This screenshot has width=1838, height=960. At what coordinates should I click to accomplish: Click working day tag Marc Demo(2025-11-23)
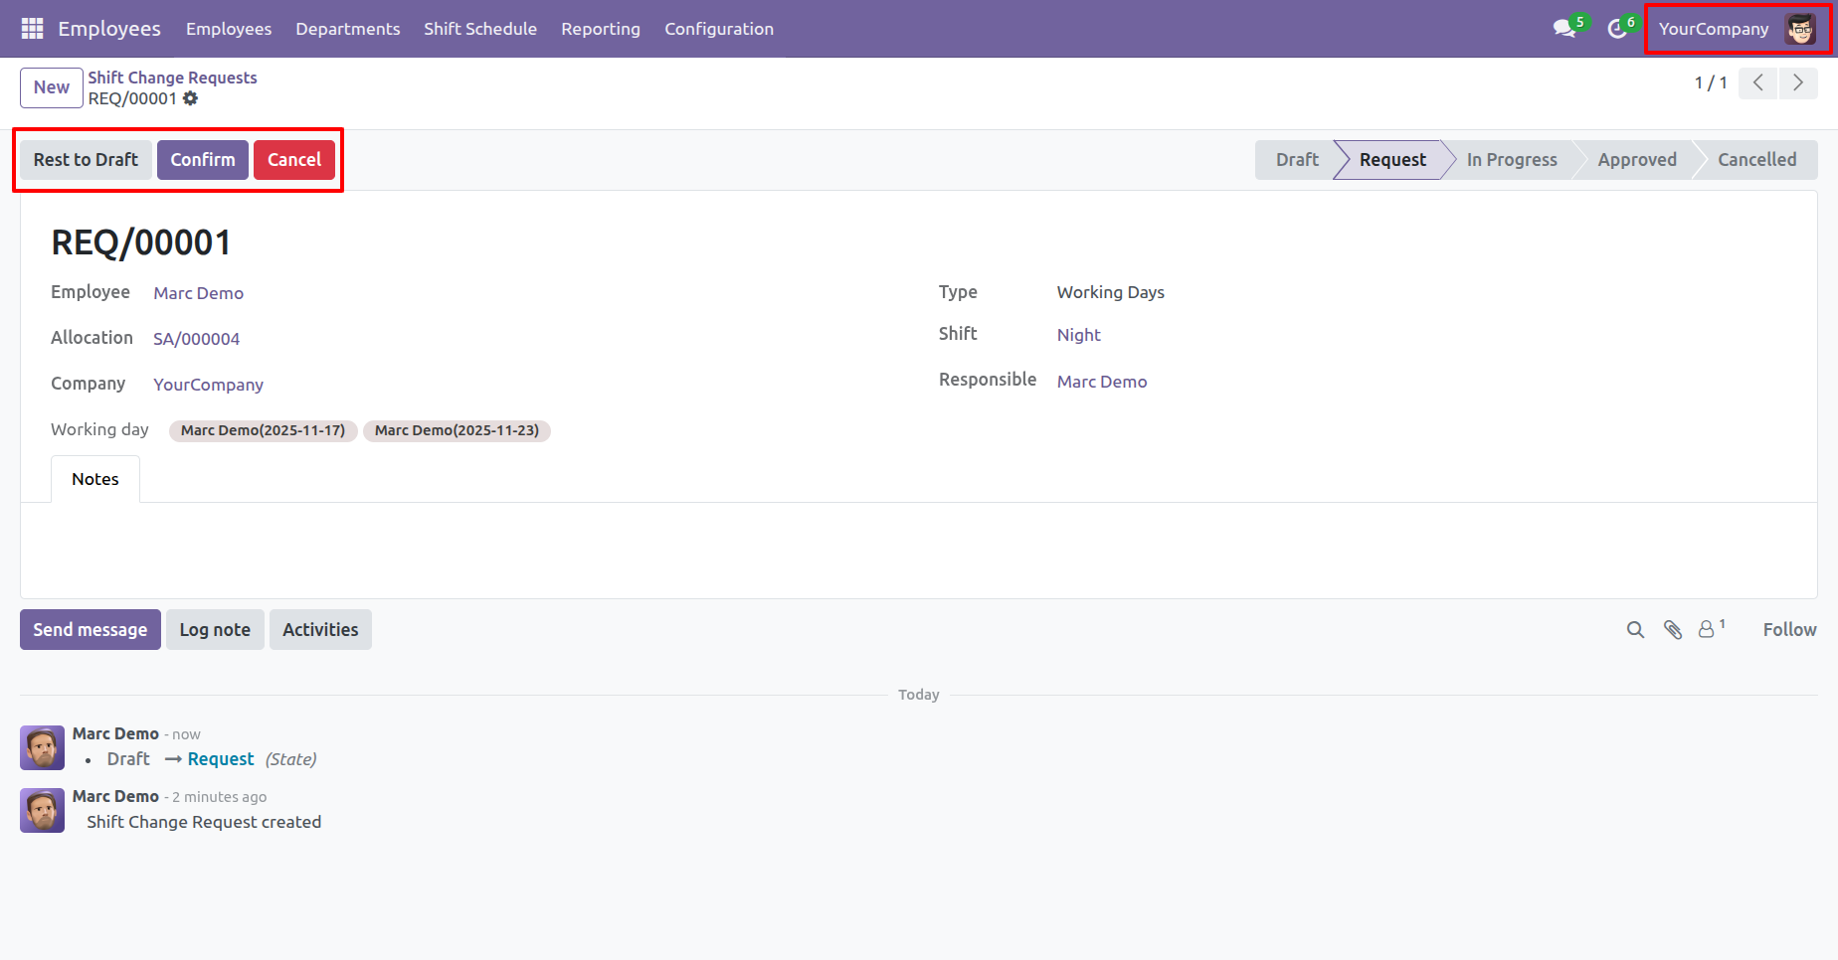click(x=457, y=430)
